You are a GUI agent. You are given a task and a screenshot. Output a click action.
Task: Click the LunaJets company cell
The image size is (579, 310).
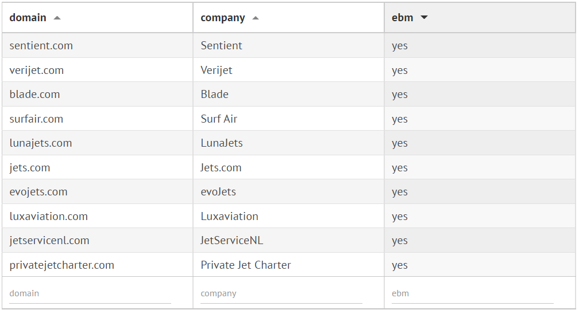tap(222, 143)
